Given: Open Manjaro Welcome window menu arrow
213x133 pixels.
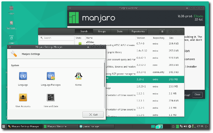Looking at the screenshot, I should point(70,8).
